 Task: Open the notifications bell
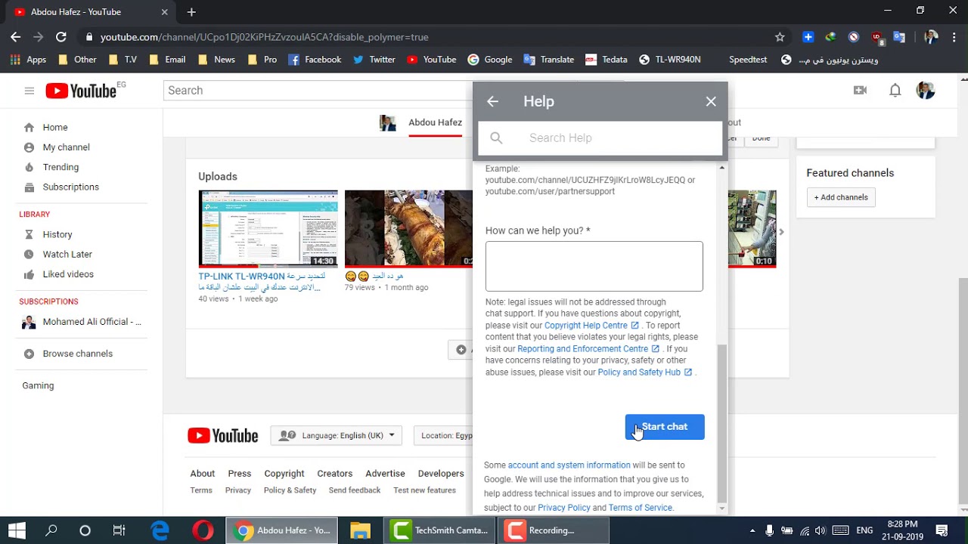(x=895, y=91)
